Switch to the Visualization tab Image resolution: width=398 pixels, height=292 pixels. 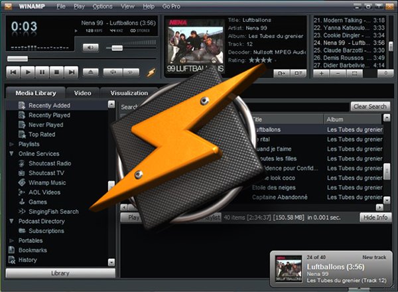coord(129,93)
